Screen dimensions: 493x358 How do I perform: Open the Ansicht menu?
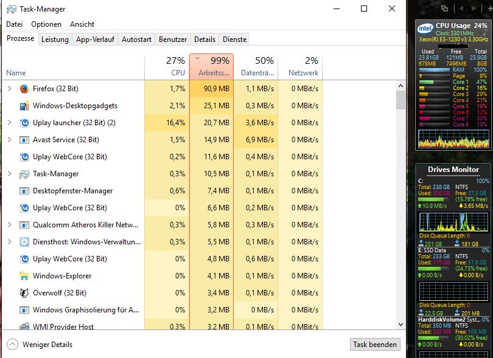coord(82,24)
